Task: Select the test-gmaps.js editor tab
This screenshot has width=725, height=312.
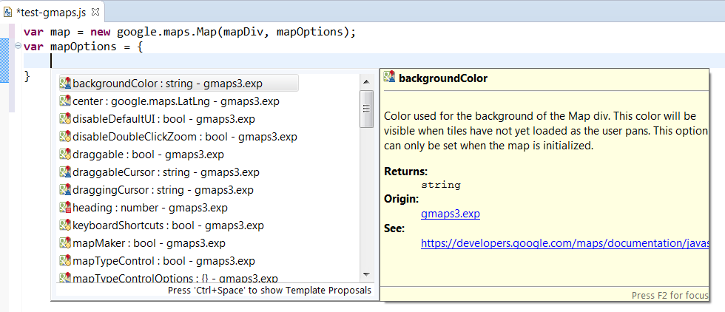Action: point(53,13)
